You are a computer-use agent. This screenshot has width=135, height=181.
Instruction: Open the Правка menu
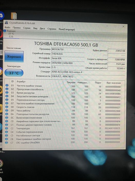pos(17,28)
